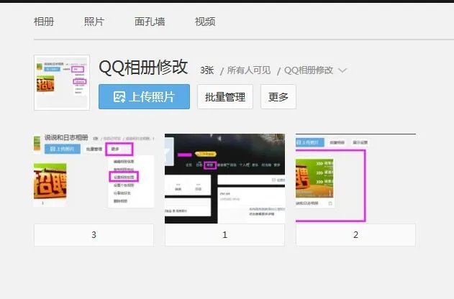This screenshot has height=299, width=454.
Task: Go to the 视频 tab
Action: (x=205, y=22)
